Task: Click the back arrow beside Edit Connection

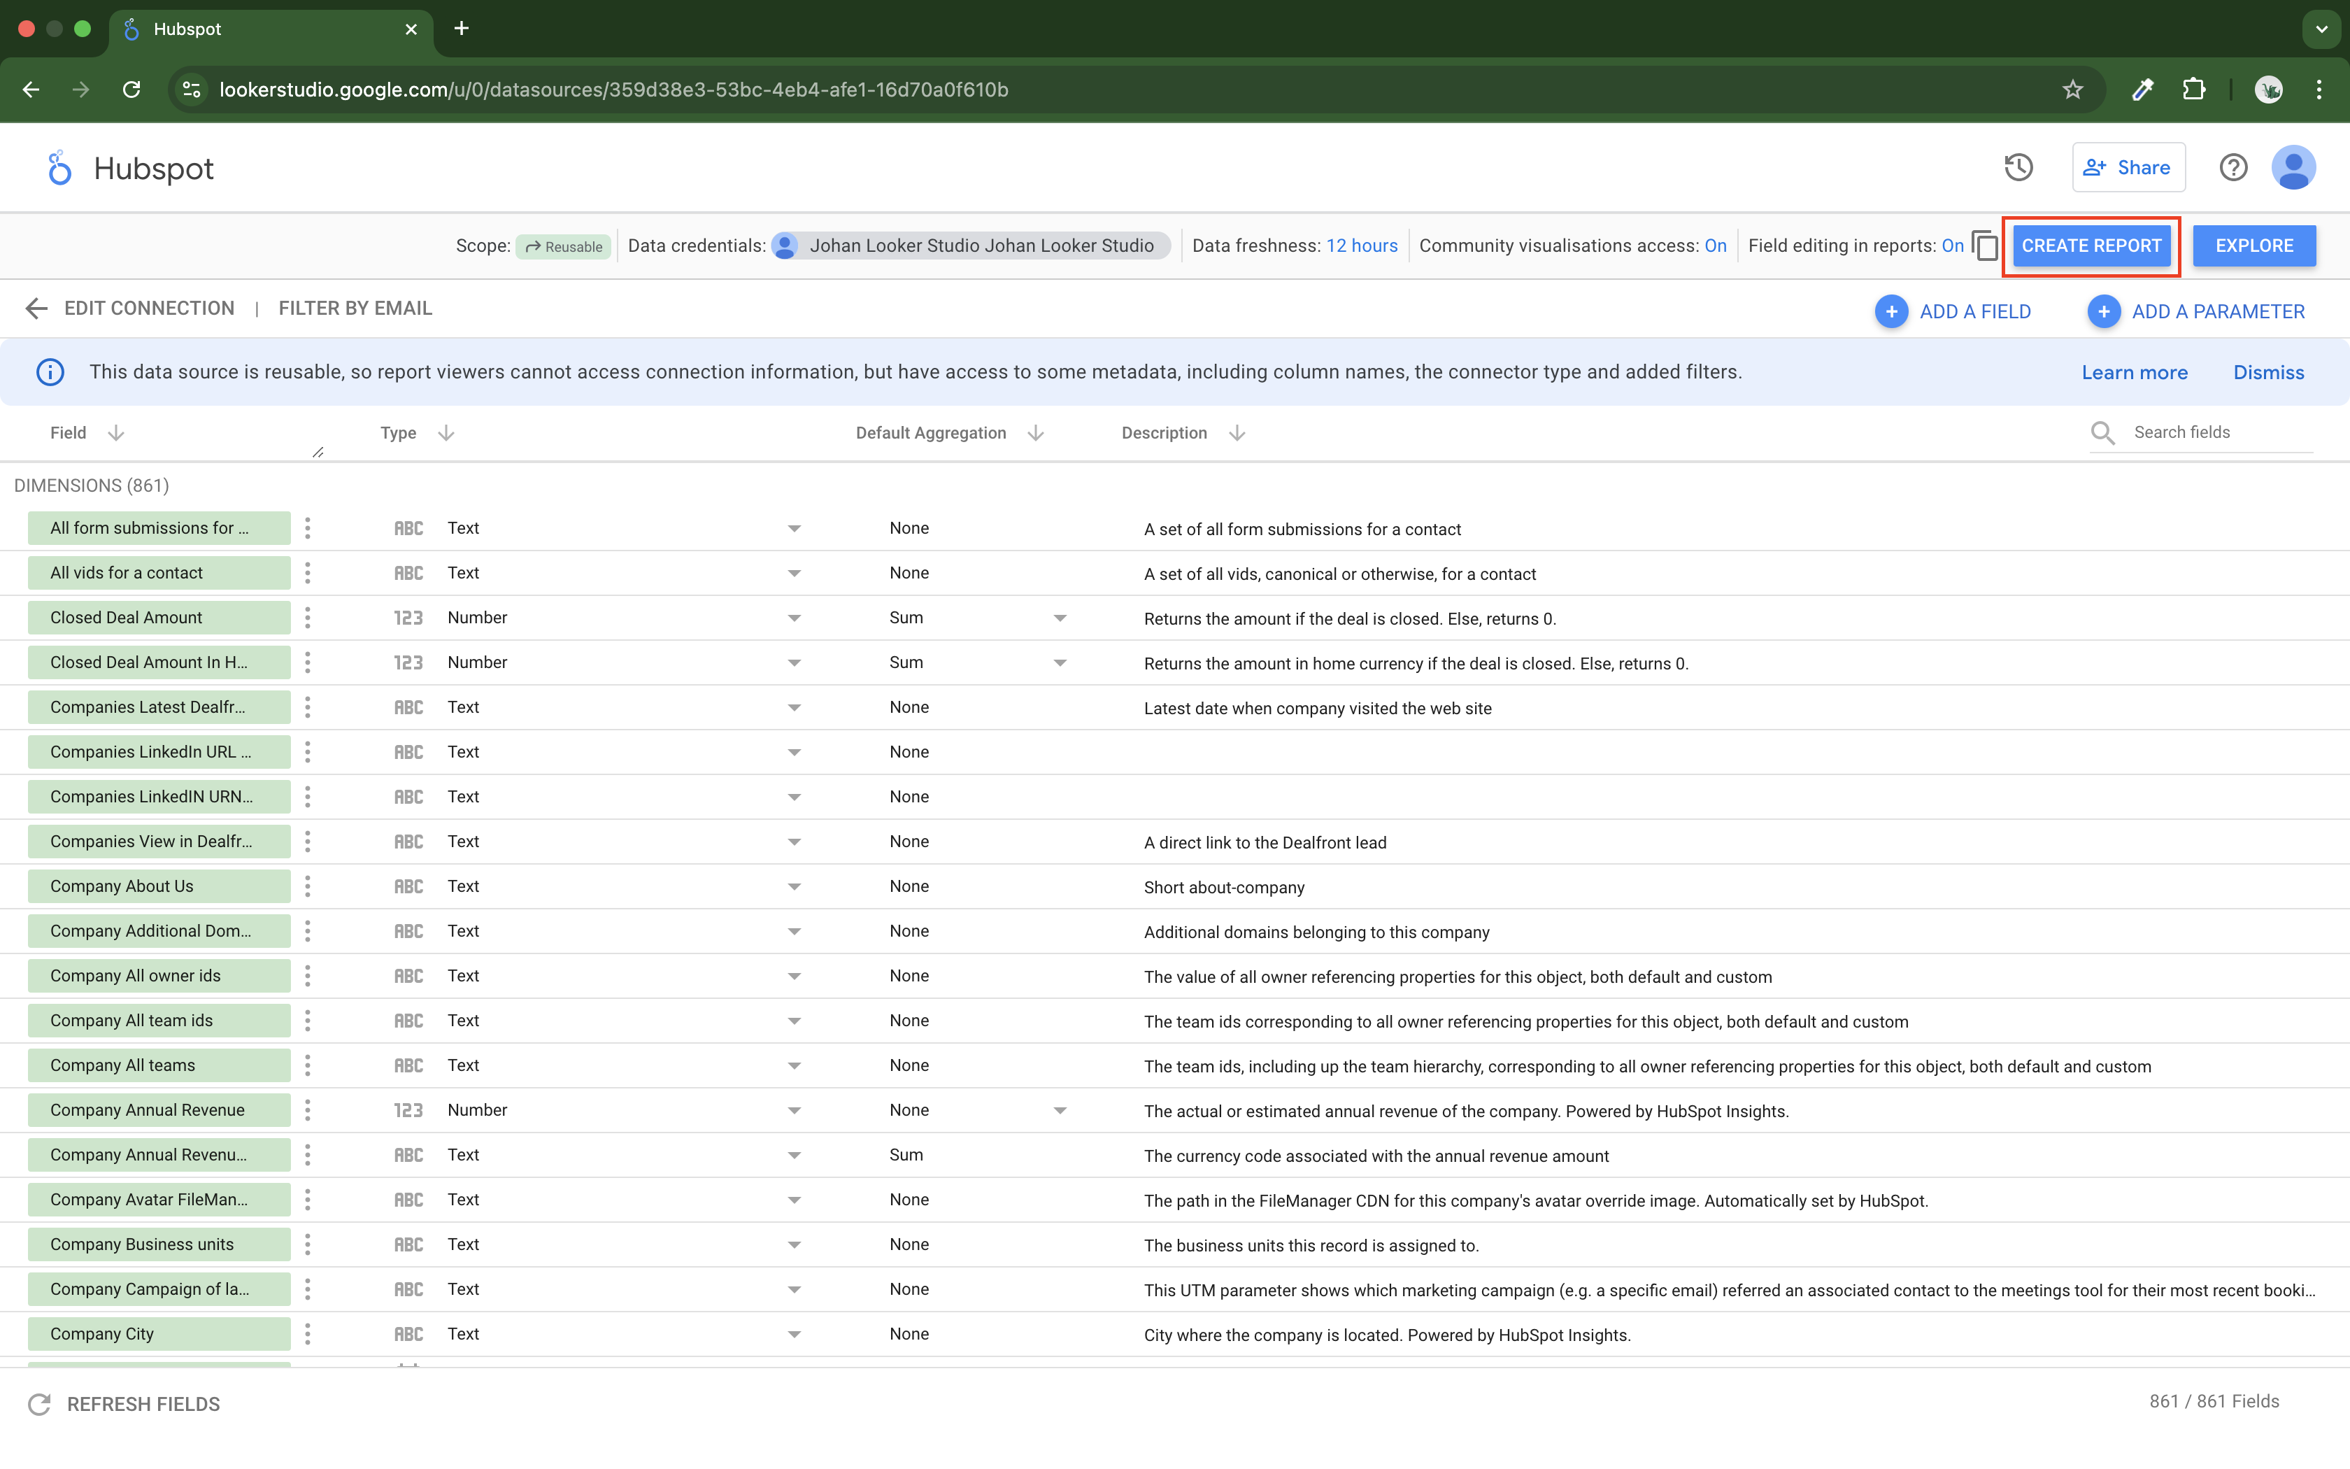Action: (36, 308)
